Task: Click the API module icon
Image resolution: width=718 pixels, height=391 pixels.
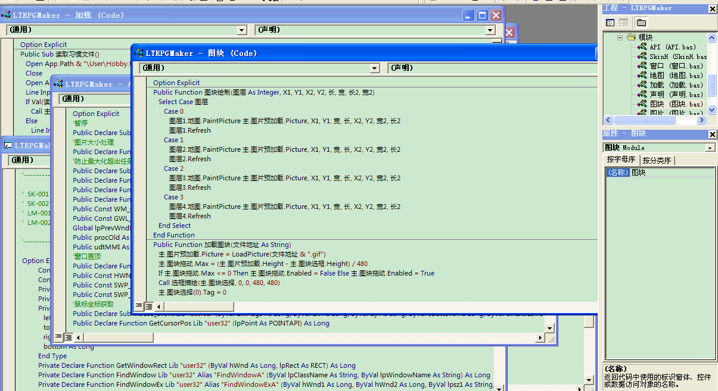Action: click(x=642, y=47)
